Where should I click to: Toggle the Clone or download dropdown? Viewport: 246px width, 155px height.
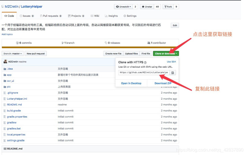click(166, 54)
